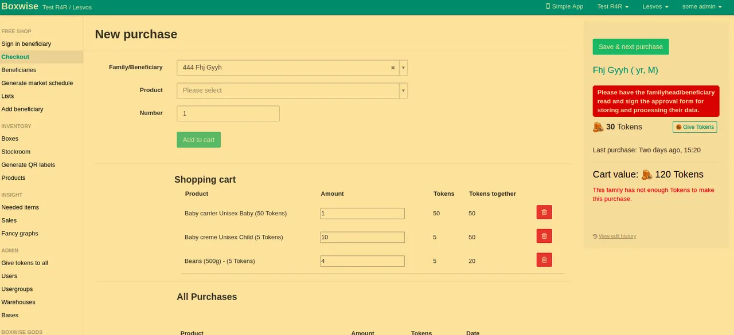Click the Amount header in Shopping cart
Viewport: 734px width, 335px height.
pos(332,194)
